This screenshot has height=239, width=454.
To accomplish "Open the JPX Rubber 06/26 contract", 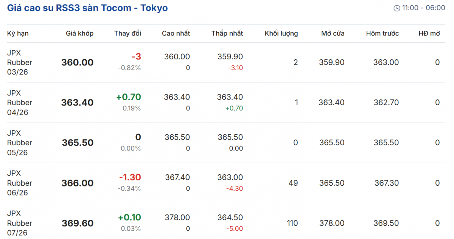I will pyautogui.click(x=20, y=183).
